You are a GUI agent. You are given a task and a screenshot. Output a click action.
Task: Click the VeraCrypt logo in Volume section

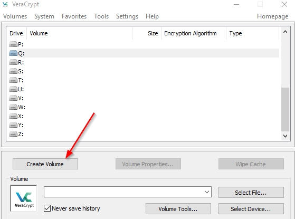[24, 198]
